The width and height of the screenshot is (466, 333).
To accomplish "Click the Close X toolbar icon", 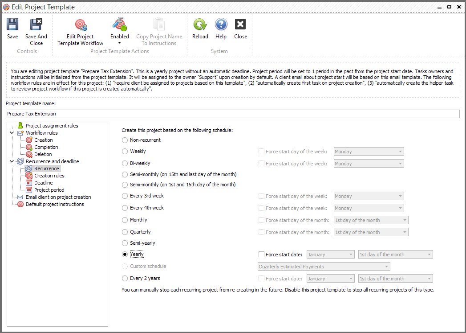I will click(240, 25).
